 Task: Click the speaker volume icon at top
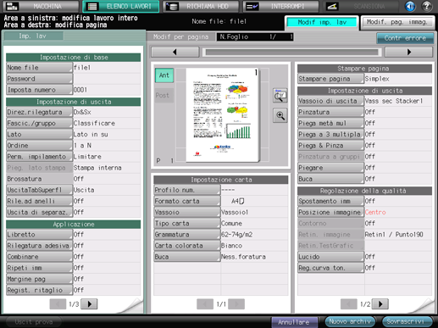coord(410,6)
